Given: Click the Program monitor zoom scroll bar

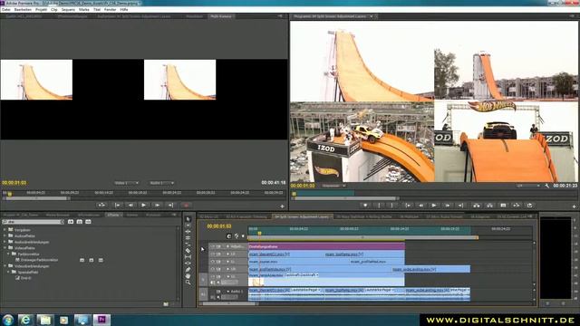Looking at the screenshot, I should 346,198.
